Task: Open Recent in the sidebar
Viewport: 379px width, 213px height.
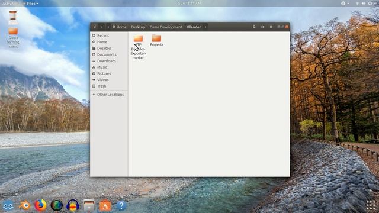Action: [x=109, y=35]
